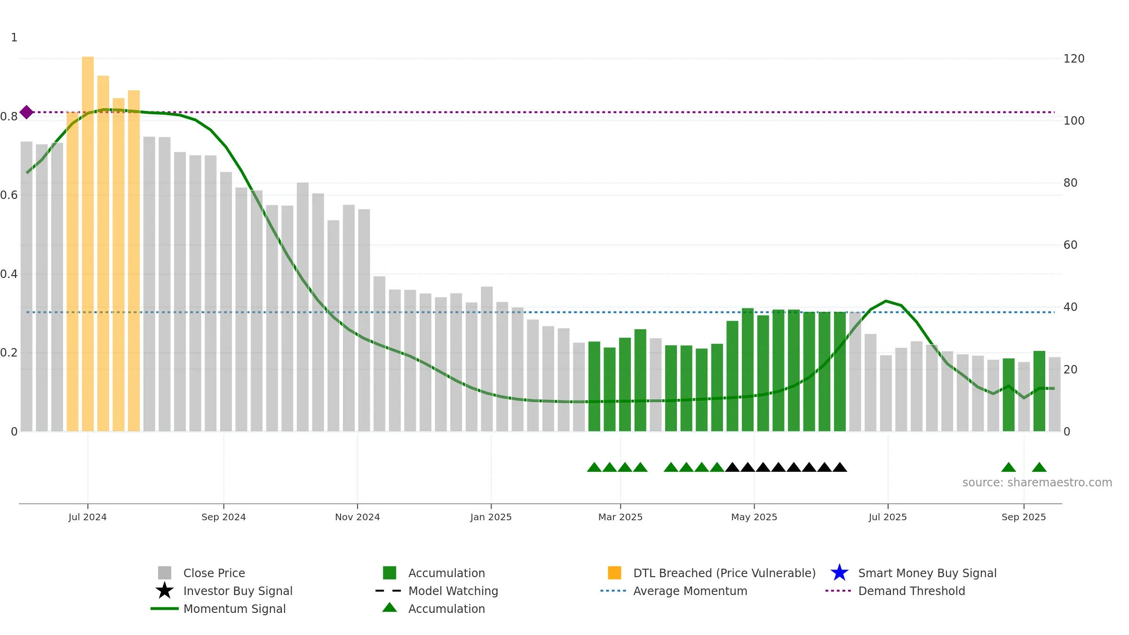Click the Jul 2024 axis label
Image resolution: width=1129 pixels, height=635 pixels.
(x=87, y=517)
